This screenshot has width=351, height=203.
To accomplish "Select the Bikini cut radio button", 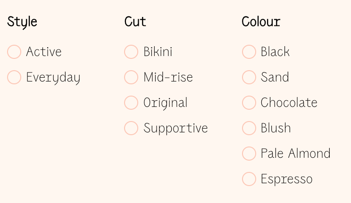I will pos(131,52).
